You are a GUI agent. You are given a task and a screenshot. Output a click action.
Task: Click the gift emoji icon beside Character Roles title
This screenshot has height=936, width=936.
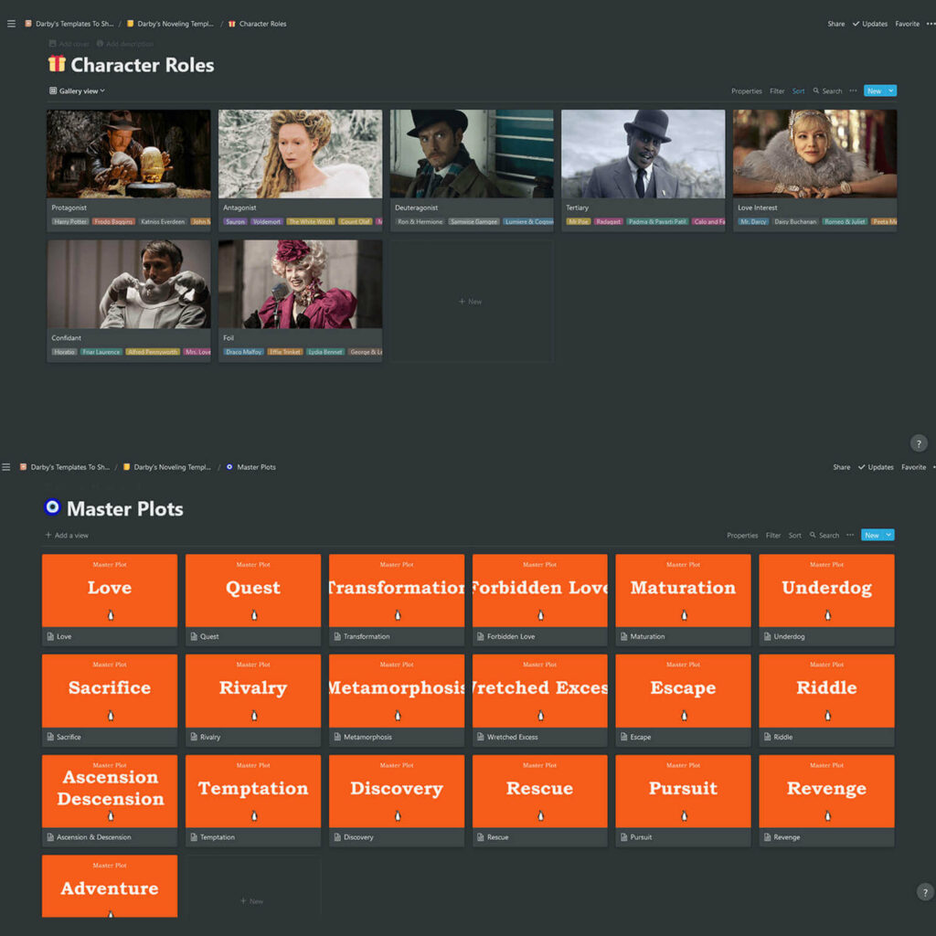coord(57,63)
